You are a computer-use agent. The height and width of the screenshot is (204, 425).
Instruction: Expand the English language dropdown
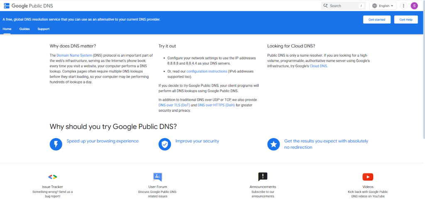click(383, 6)
